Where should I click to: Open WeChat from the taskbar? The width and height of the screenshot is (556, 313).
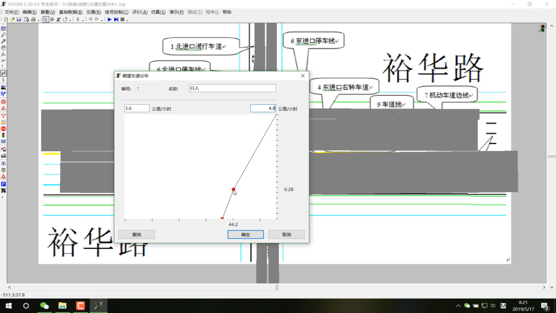pos(44,306)
